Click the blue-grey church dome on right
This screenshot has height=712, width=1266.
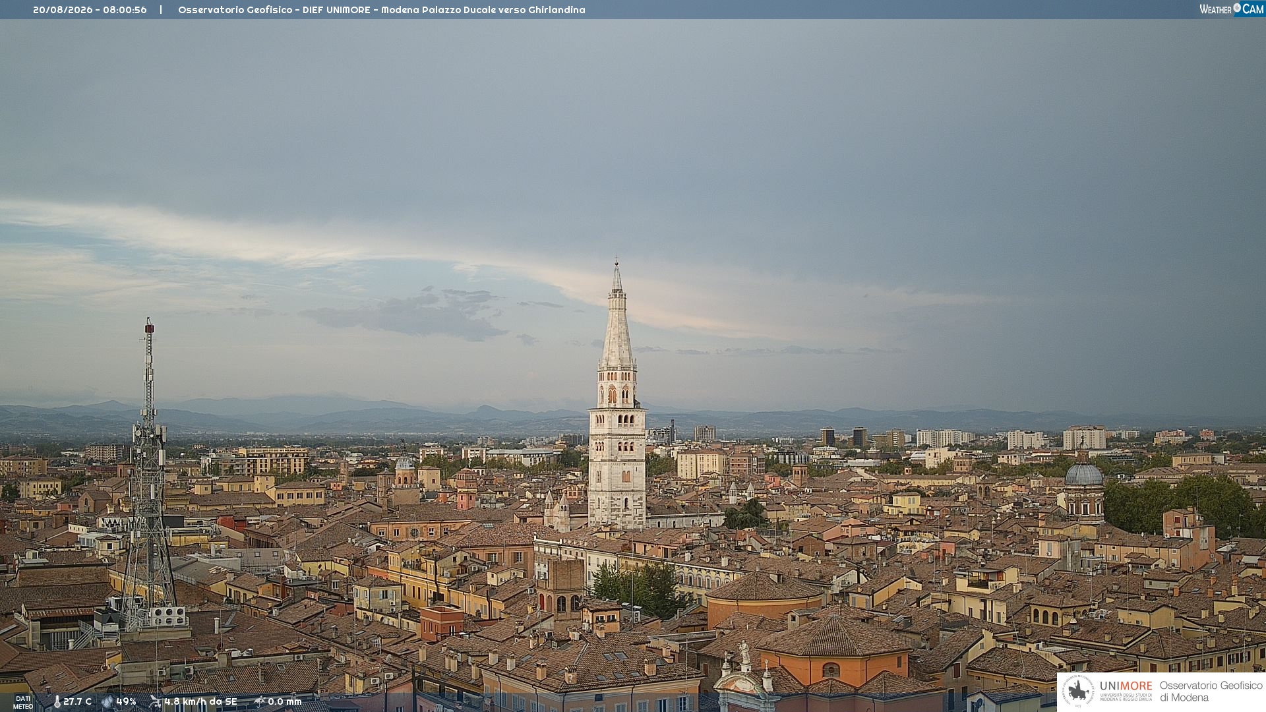[1084, 474]
